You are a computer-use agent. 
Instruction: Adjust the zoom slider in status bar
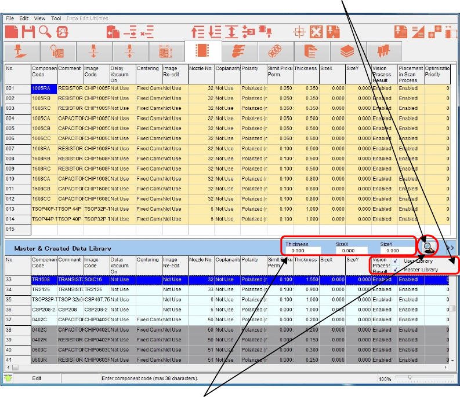410,378
